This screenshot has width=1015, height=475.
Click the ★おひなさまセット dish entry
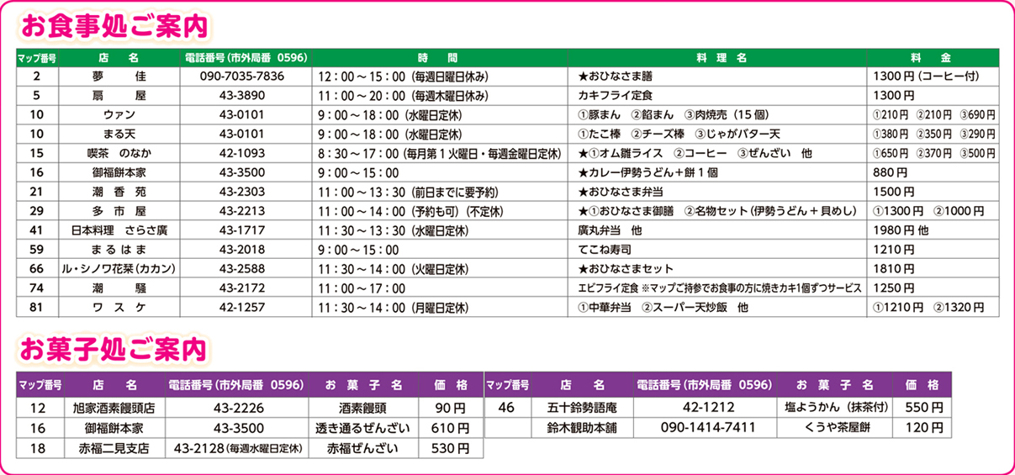[626, 269]
